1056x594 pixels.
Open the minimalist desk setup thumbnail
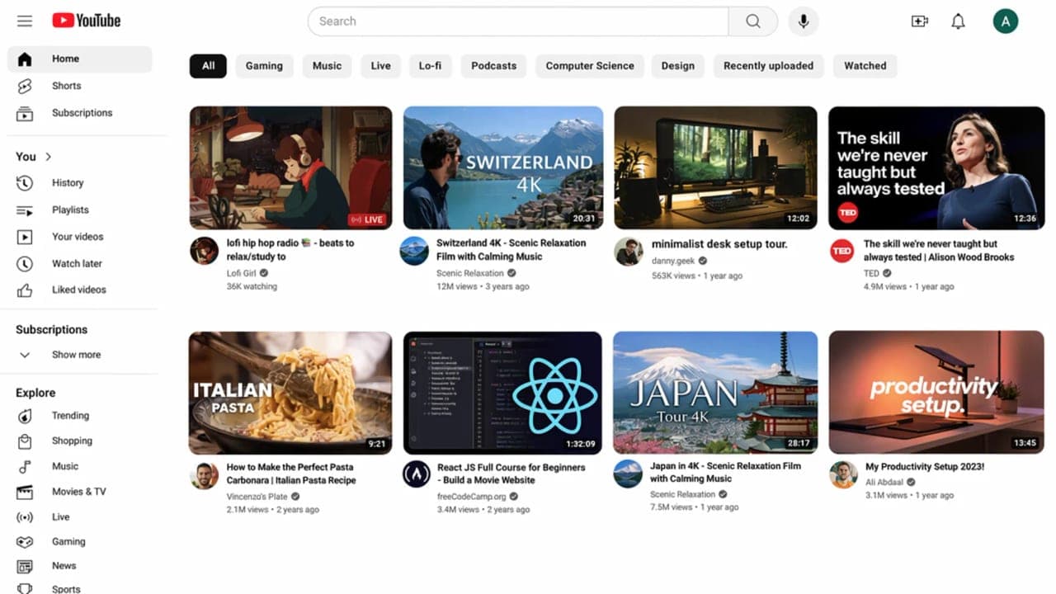715,167
